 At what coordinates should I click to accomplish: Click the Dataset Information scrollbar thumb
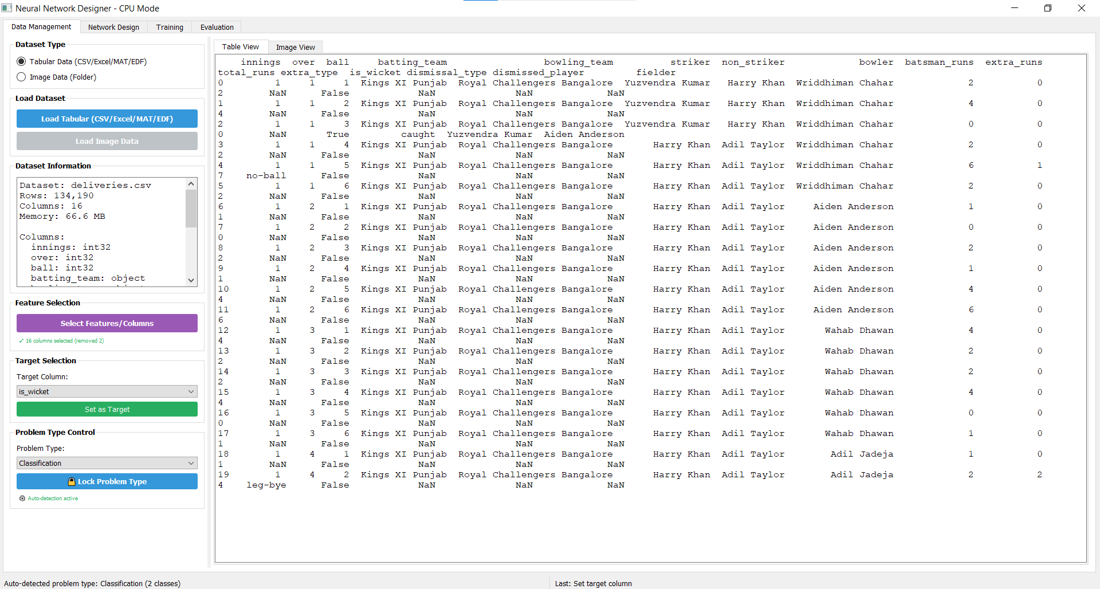tap(191, 208)
